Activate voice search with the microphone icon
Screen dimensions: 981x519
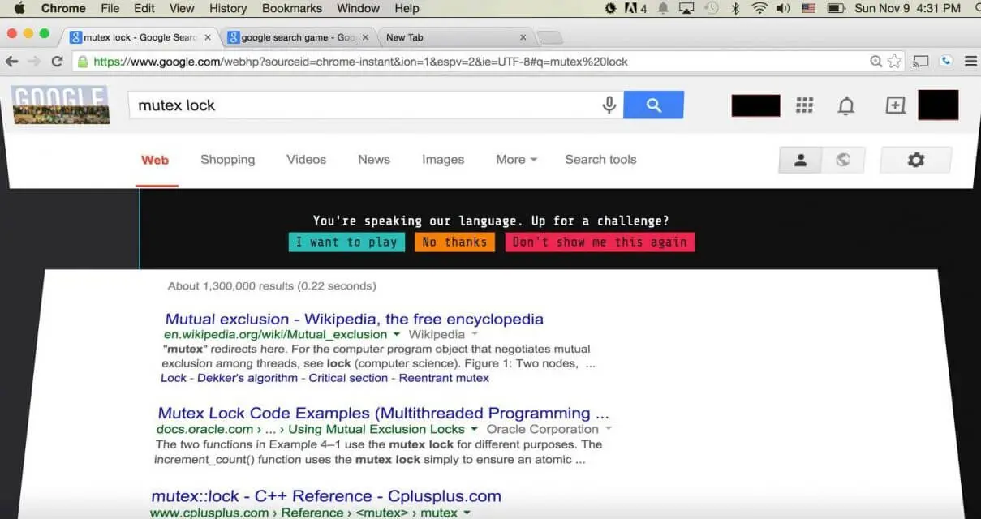click(x=609, y=105)
